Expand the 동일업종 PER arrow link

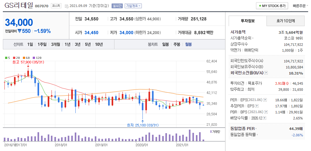(x=256, y=129)
